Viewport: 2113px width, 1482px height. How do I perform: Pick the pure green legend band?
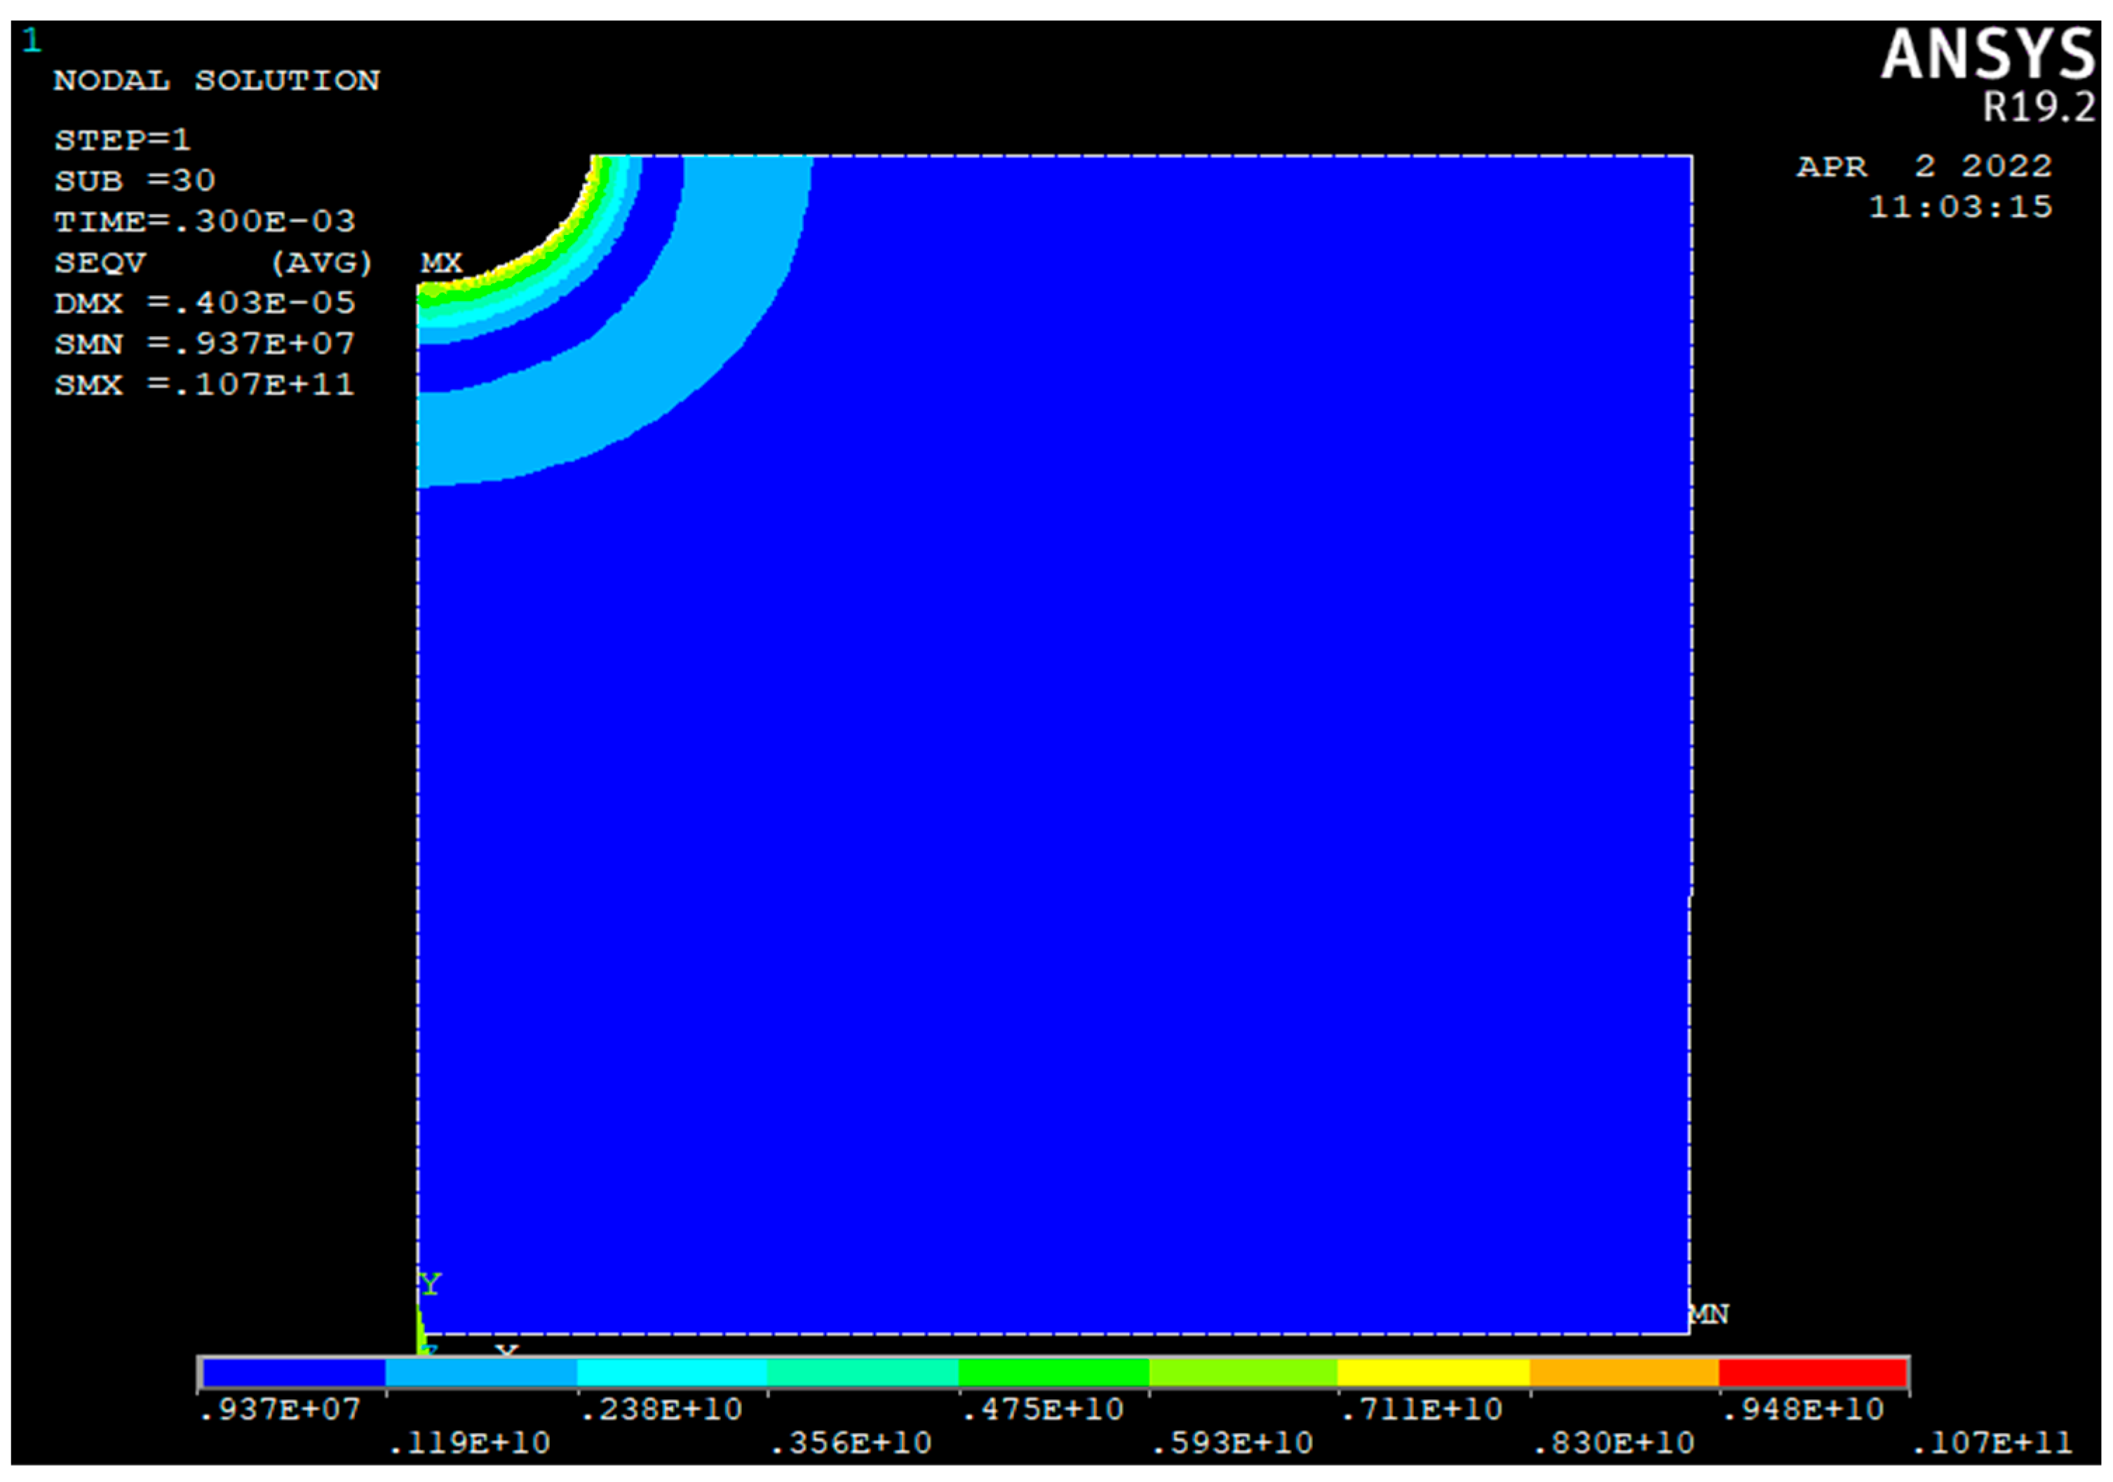(x=1053, y=1373)
